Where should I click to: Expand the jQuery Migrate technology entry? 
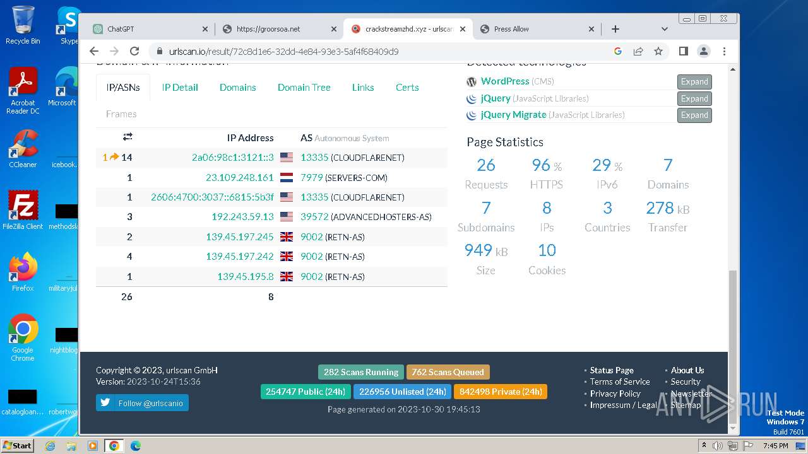(x=694, y=115)
